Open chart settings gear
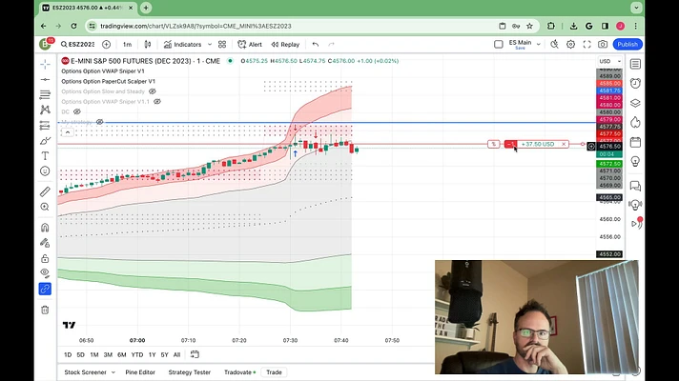Image resolution: width=679 pixels, height=381 pixels. coord(570,45)
